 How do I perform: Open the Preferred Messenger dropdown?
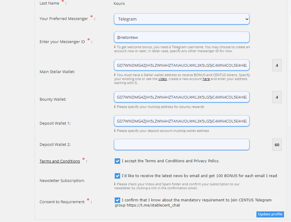click(x=181, y=19)
